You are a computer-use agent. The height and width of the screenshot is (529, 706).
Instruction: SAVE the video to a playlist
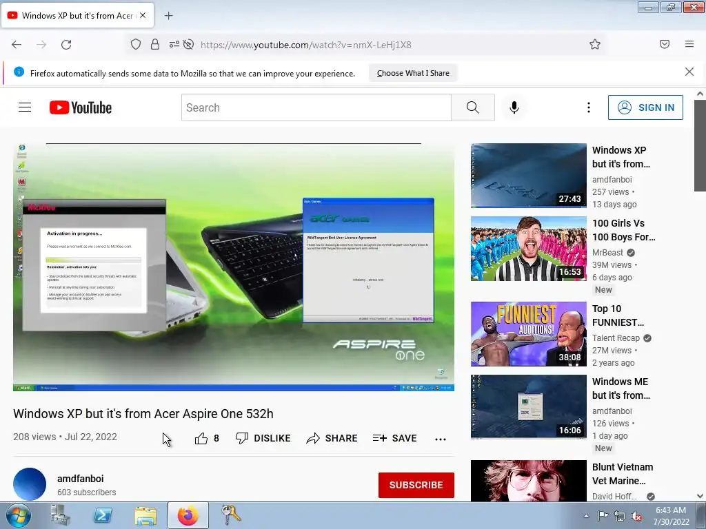[395, 438]
